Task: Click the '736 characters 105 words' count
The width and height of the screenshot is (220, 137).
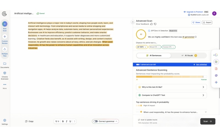Action: point(147,123)
